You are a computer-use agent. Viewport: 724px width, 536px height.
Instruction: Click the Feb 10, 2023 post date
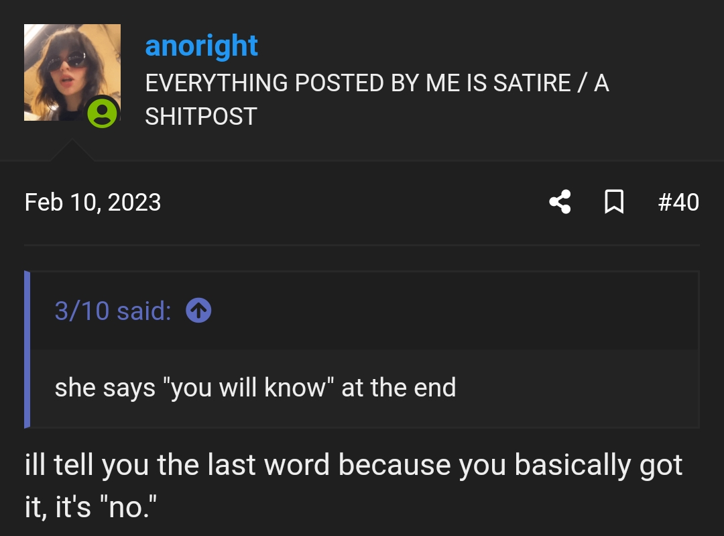(x=93, y=203)
